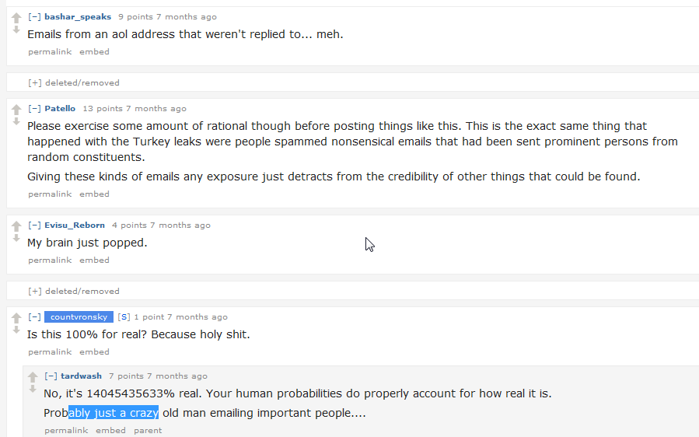Downvote tardwash's reply

pyautogui.click(x=33, y=389)
